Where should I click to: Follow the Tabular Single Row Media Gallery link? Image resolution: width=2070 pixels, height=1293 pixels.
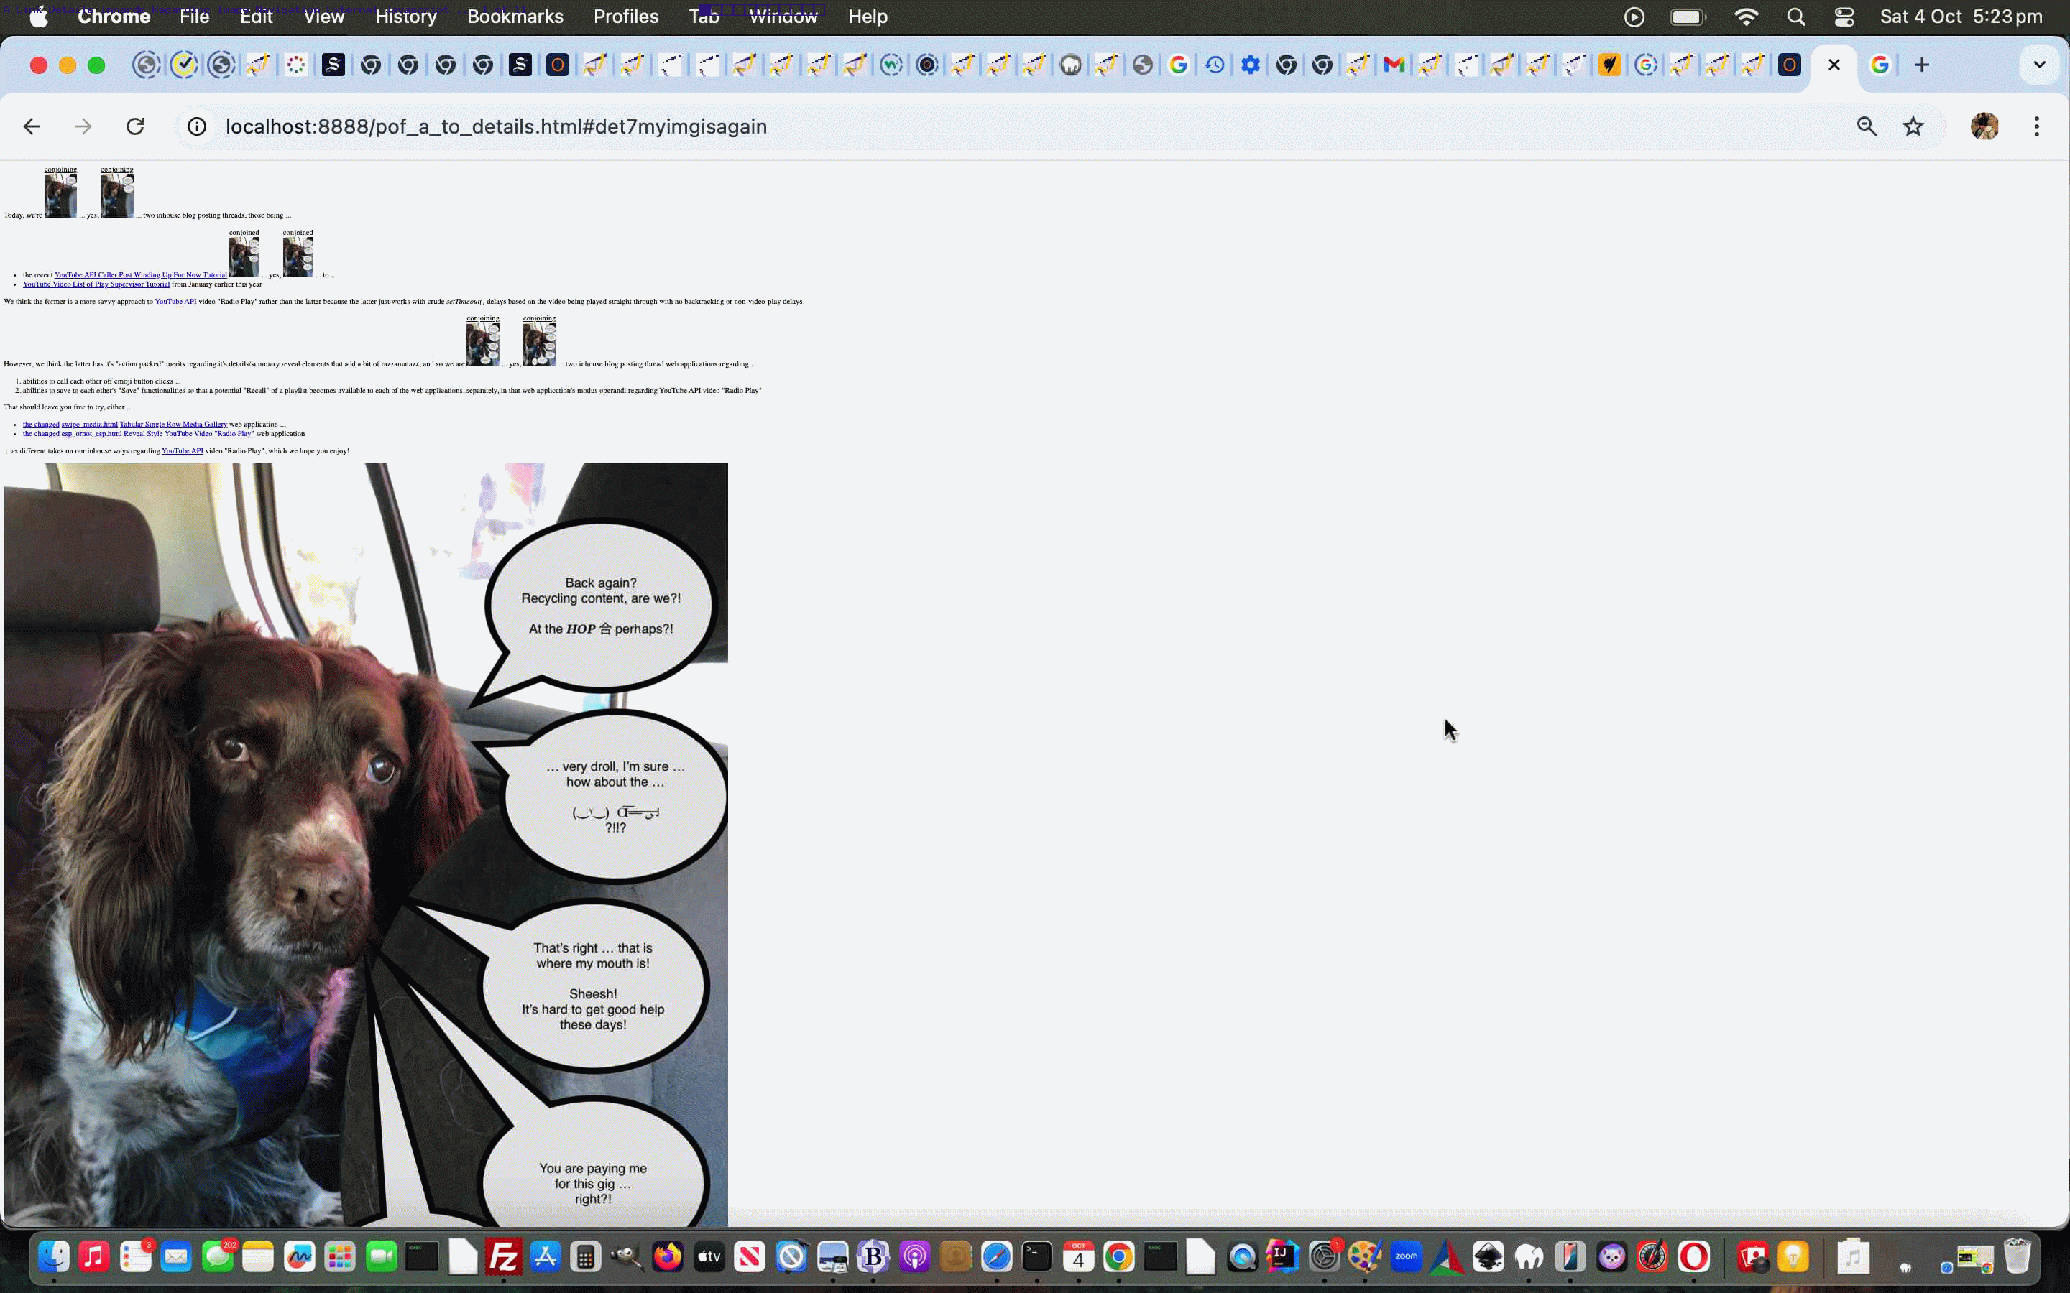[x=172, y=424]
